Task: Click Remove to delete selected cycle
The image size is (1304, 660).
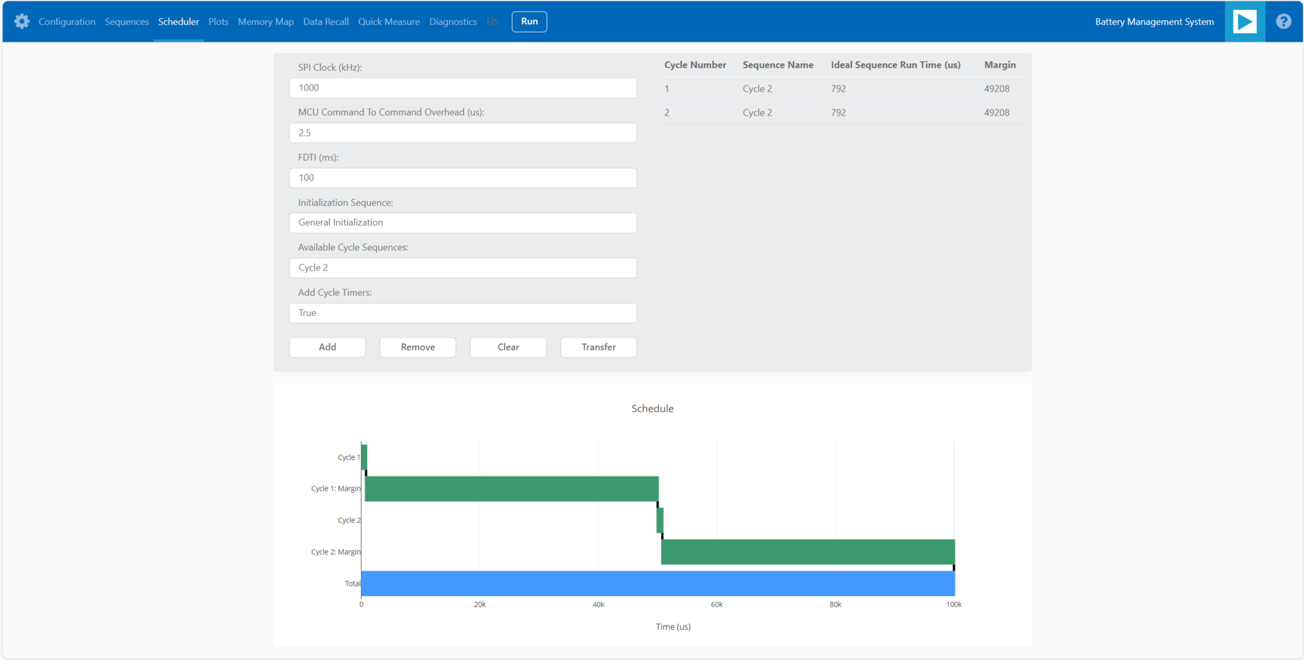Action: click(x=417, y=347)
